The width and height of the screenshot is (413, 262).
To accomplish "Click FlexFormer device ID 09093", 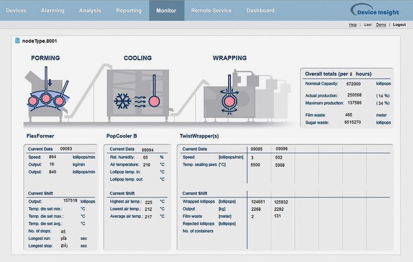I will coord(66,149).
